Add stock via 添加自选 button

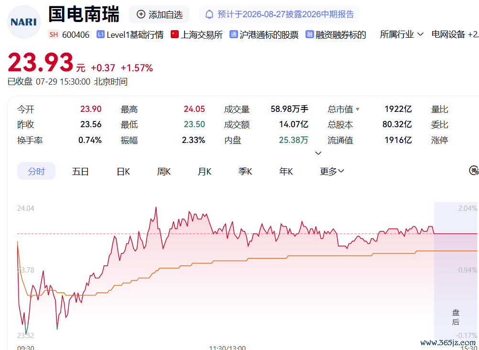point(159,14)
